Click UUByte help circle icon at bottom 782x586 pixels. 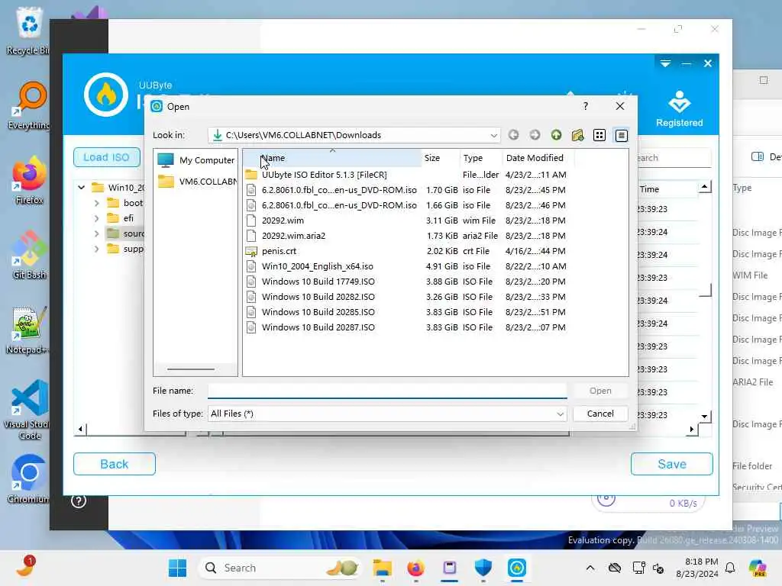pyautogui.click(x=79, y=501)
